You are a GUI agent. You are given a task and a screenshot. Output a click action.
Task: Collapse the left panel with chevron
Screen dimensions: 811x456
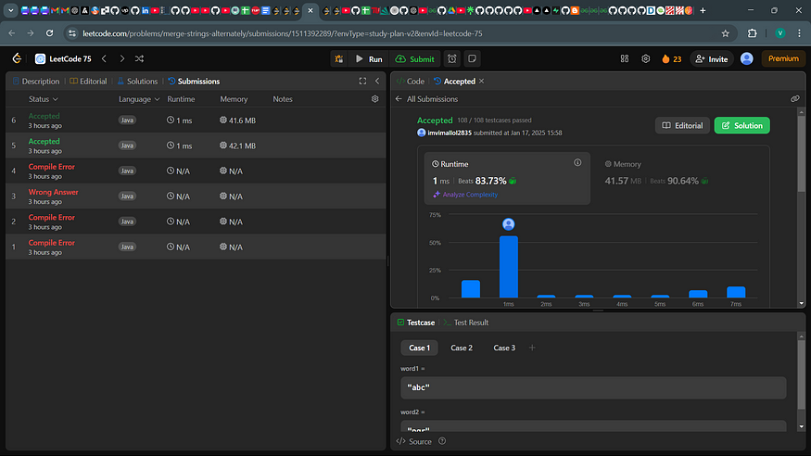tap(377, 82)
